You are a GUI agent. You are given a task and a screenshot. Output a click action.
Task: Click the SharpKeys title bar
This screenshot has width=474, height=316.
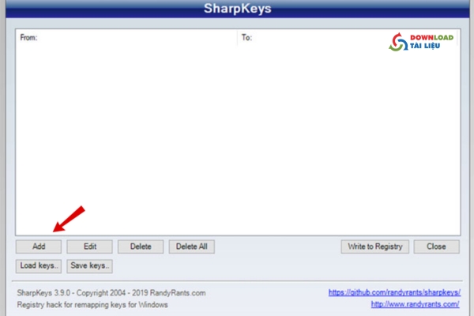click(x=237, y=10)
